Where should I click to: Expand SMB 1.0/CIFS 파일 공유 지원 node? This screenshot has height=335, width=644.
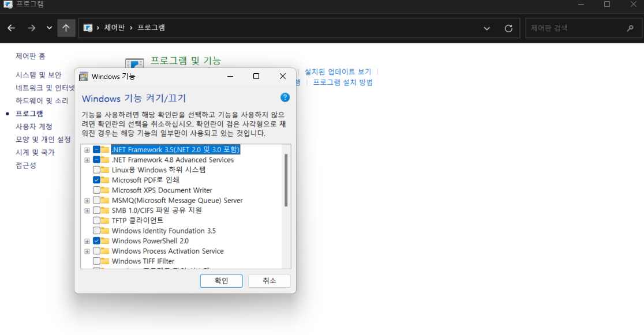tap(87, 210)
